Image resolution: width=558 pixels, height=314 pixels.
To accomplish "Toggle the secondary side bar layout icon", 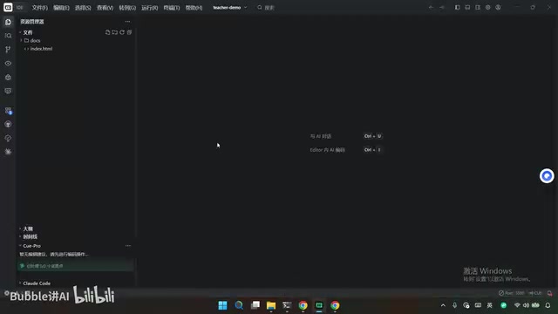I will tap(478, 8).
